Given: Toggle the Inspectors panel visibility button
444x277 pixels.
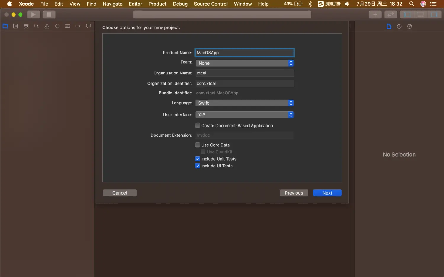Looking at the screenshot, I should (434, 14).
